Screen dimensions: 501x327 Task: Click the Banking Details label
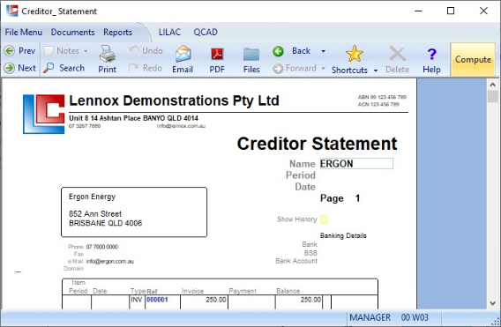[x=343, y=235]
